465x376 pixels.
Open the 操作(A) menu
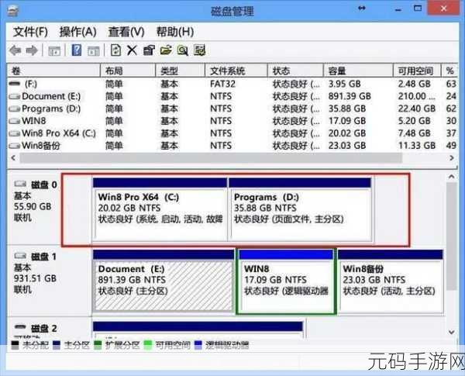[77, 32]
